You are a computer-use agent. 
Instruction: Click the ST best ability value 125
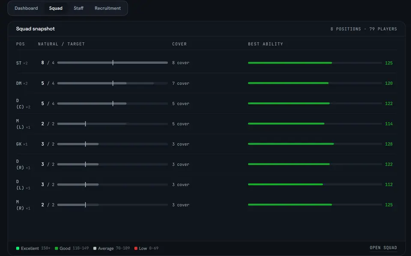coord(389,63)
